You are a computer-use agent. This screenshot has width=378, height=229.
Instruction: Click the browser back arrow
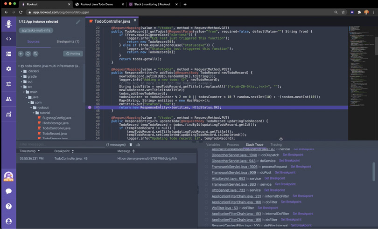pos(6,12)
